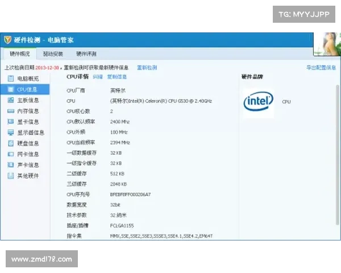Image resolution: width=341 pixels, height=273 pixels.
Task: Click the Intel brand logo
Action: [x=259, y=101]
